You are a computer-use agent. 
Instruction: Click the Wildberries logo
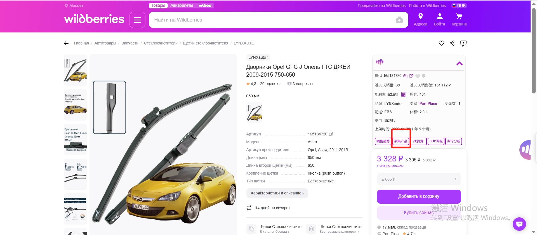pyautogui.click(x=94, y=19)
